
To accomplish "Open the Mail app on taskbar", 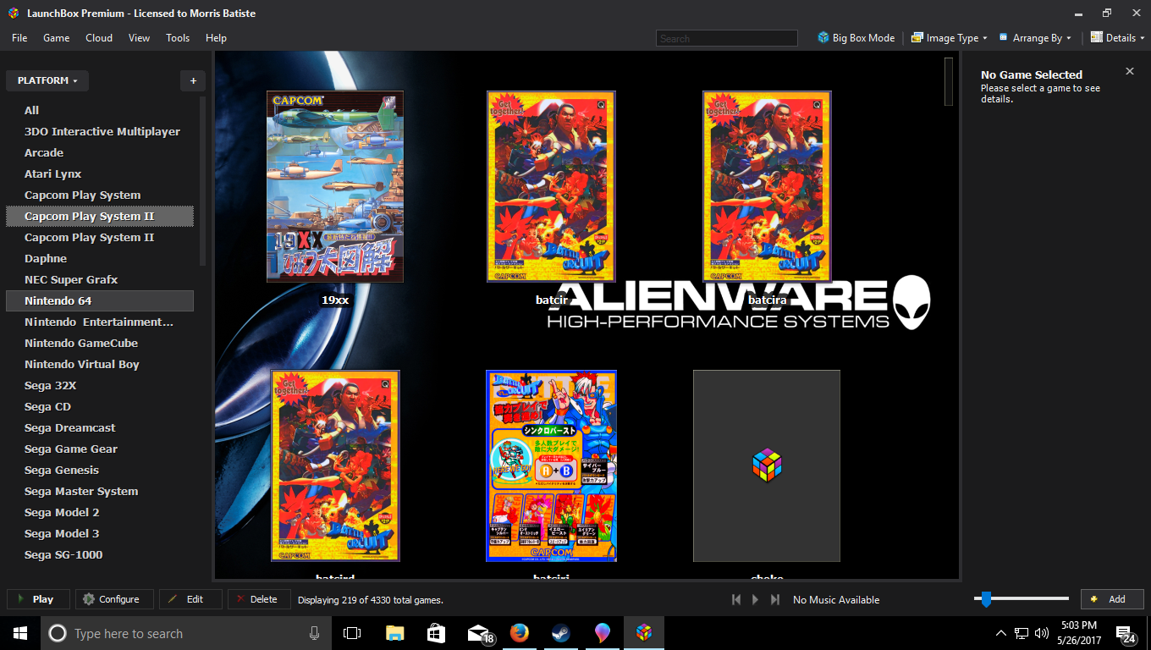I will coord(479,633).
